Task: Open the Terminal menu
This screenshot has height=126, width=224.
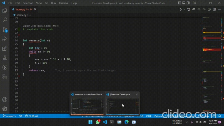Action: [64, 3]
